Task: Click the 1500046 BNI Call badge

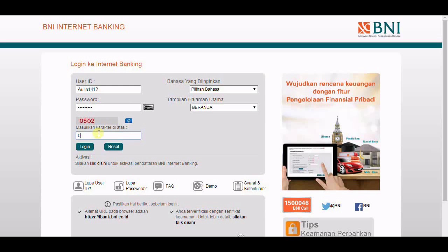Action: (297, 205)
